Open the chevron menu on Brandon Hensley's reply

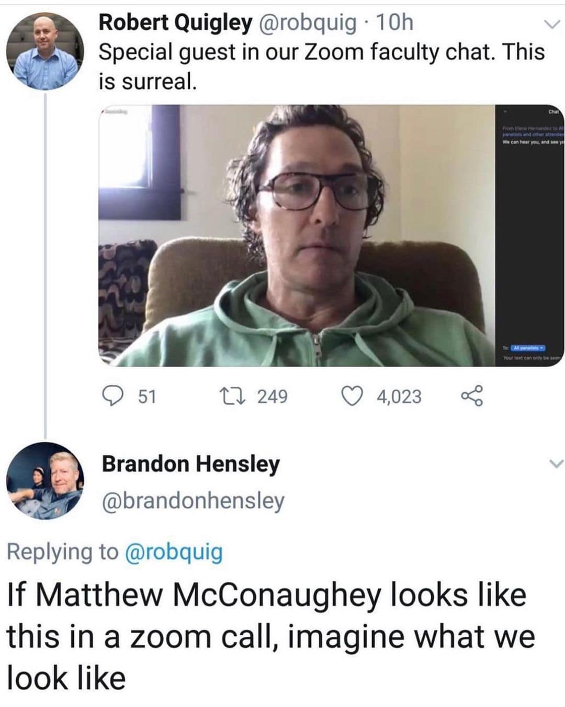(557, 463)
